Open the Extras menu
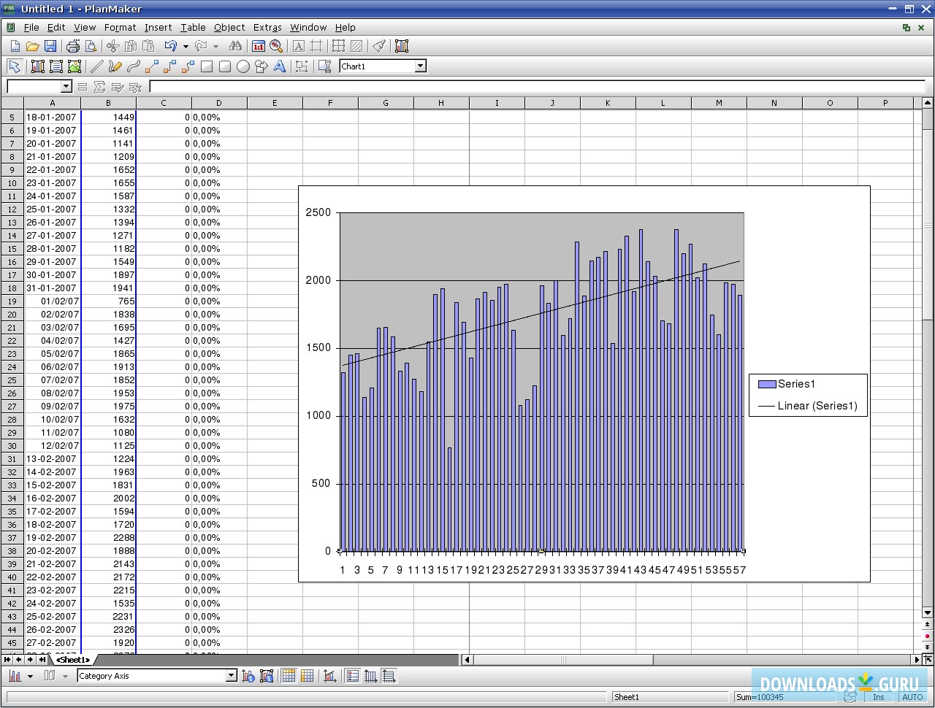Viewport: 935px width, 708px height. point(267,27)
